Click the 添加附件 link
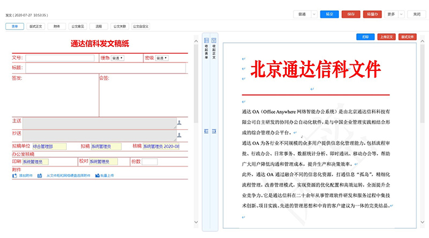Image resolution: width=429 pixels, height=238 pixels. pyautogui.click(x=26, y=176)
